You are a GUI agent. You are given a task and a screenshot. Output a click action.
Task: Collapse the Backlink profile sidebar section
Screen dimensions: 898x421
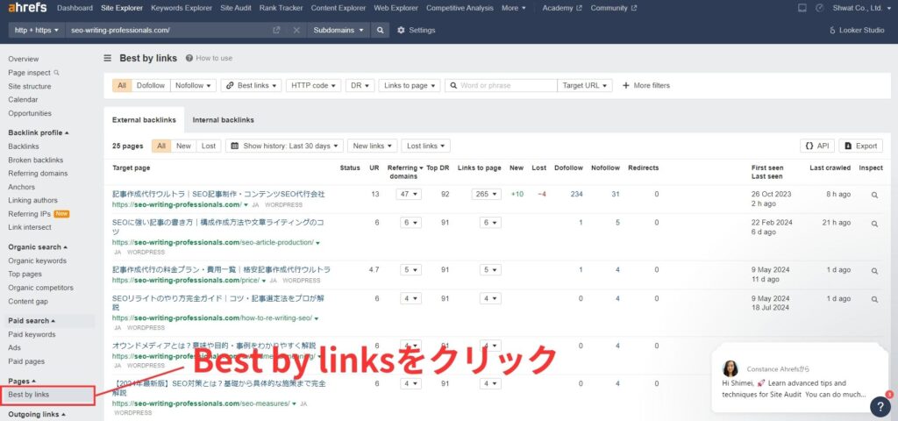[x=39, y=133]
